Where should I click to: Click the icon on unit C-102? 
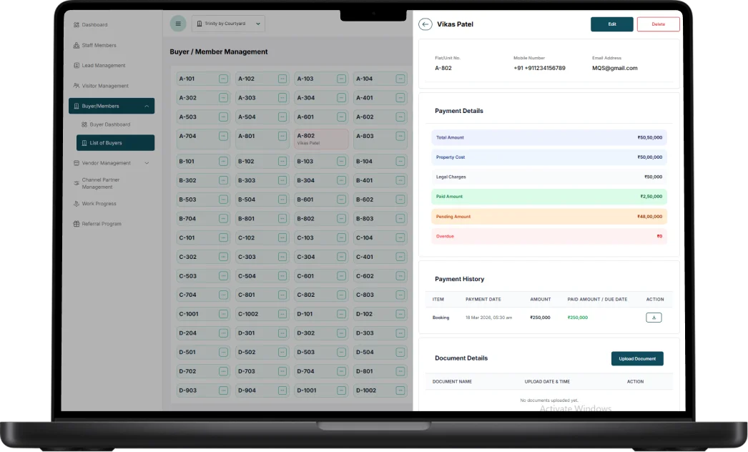(x=282, y=237)
